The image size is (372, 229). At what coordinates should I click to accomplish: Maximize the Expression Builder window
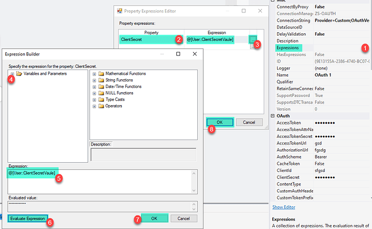178,54
